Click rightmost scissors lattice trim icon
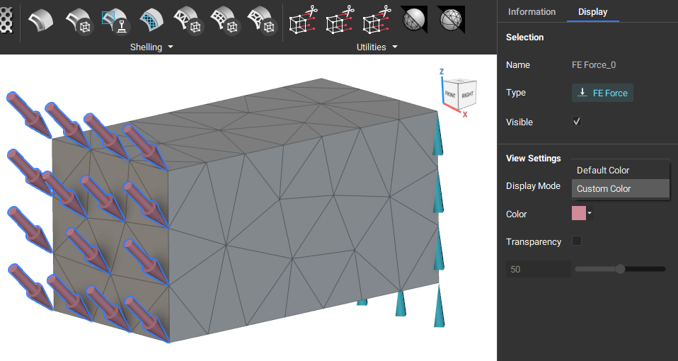The height and width of the screenshot is (361, 678). tap(377, 20)
